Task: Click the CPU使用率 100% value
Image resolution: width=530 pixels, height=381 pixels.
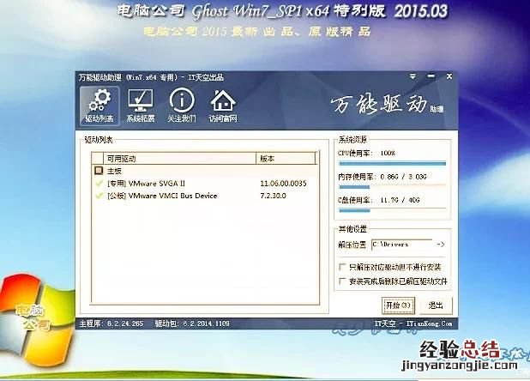Action: [x=388, y=153]
